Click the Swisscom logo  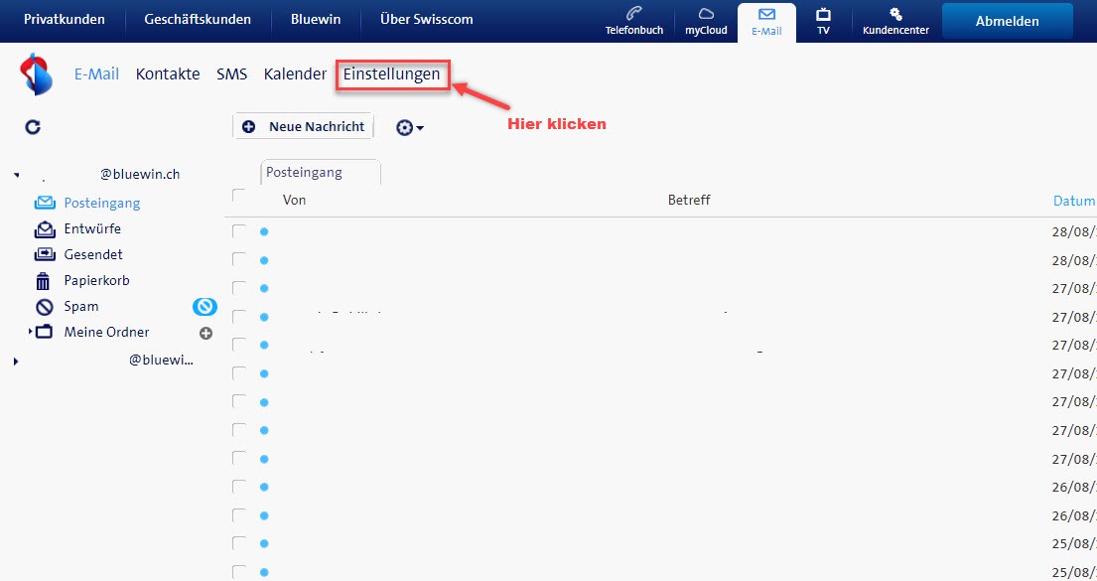[x=36, y=74]
